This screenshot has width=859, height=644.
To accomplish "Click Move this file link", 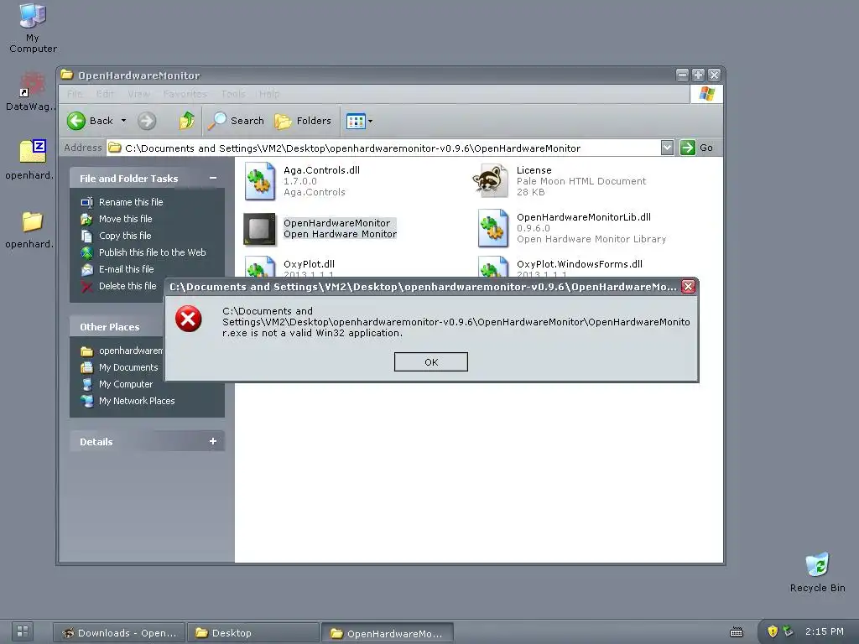I will tap(126, 219).
